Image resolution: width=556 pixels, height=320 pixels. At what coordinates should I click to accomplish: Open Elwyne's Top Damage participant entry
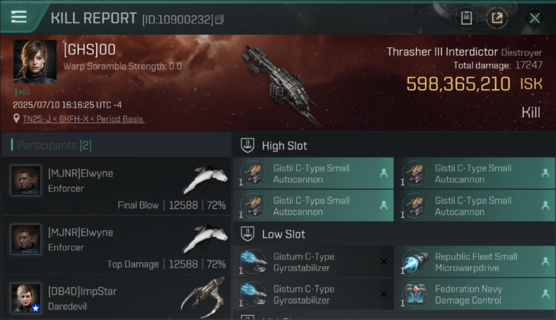coord(116,245)
